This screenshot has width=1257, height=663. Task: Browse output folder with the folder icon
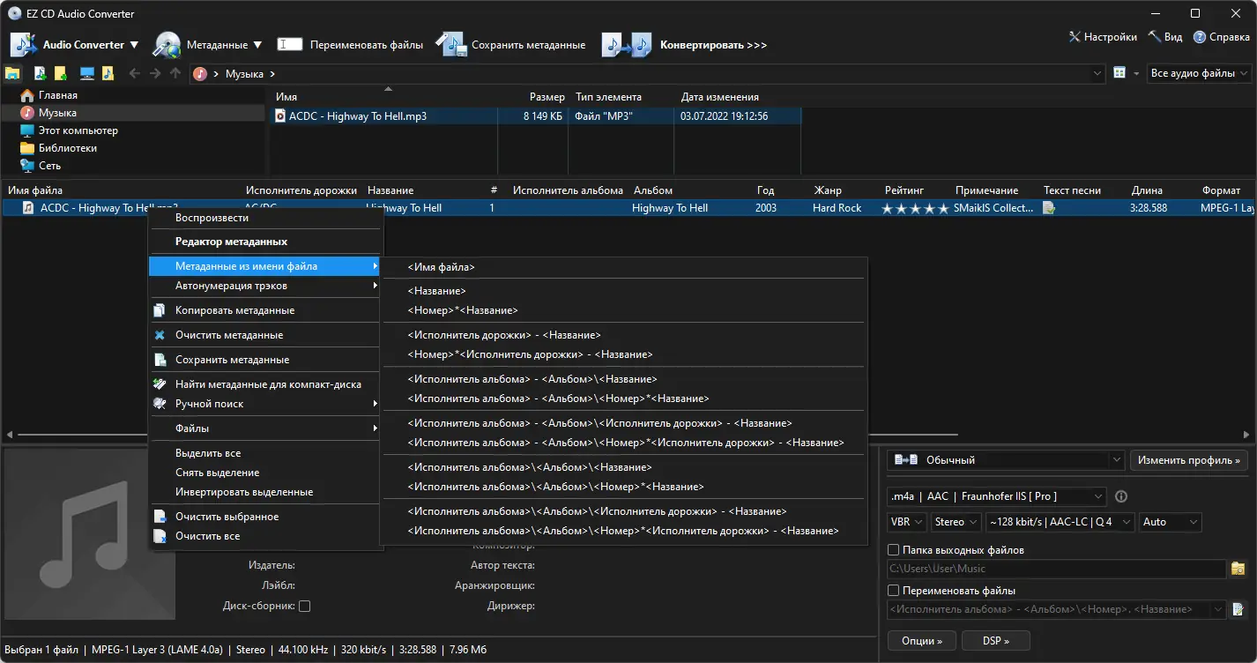(x=1238, y=569)
